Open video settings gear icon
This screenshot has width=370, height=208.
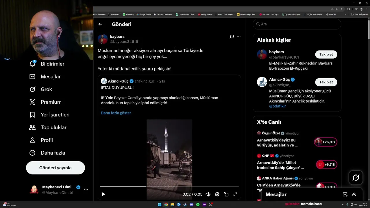(x=217, y=194)
